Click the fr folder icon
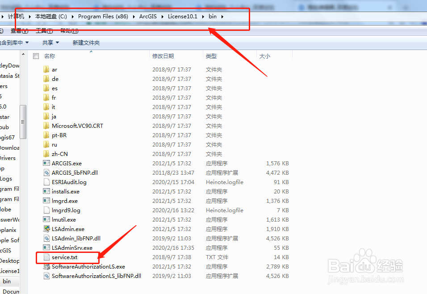The height and width of the screenshot is (294, 427). pos(46,97)
